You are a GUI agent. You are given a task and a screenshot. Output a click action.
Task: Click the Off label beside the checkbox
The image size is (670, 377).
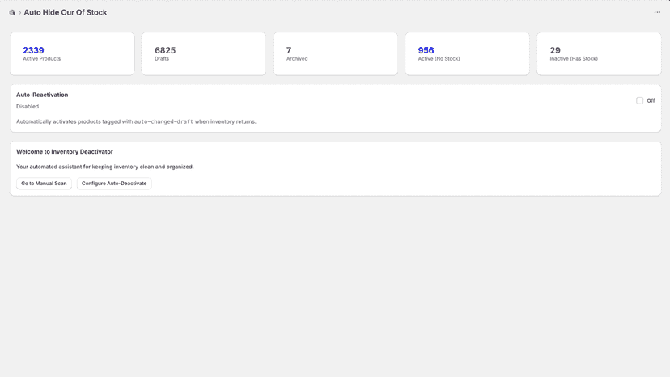pos(651,101)
